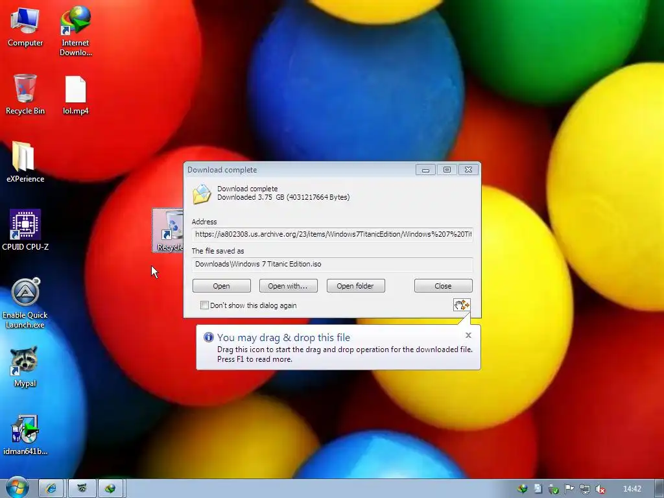664x498 pixels.
Task: Click the IDM tray icon
Action: point(523,489)
